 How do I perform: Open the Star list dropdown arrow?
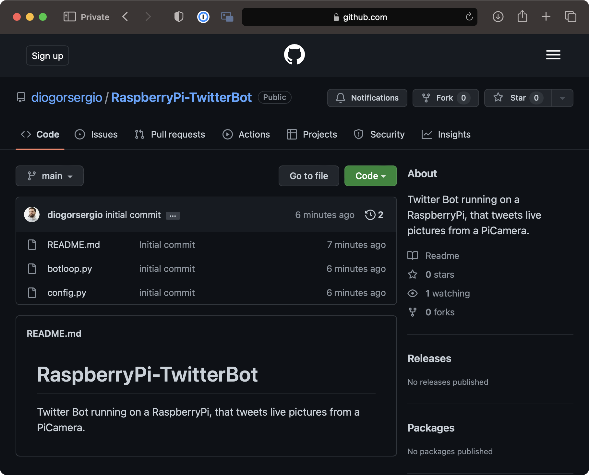pos(562,98)
